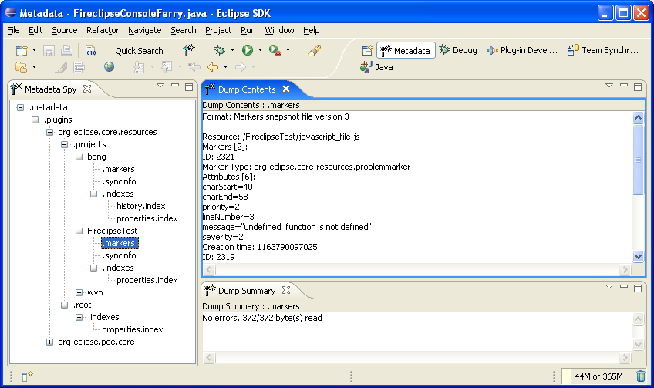This screenshot has height=388, width=654.
Task: Minimize the Metadata Spy panel
Action: [x=175, y=85]
